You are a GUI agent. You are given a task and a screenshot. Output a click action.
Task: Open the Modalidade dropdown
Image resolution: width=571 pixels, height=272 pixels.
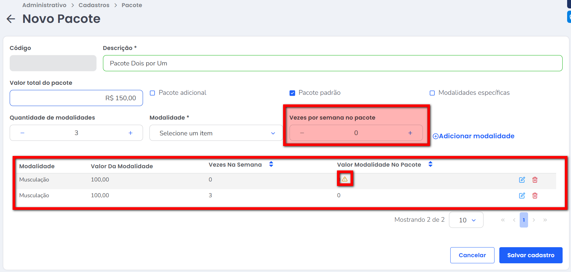216,133
